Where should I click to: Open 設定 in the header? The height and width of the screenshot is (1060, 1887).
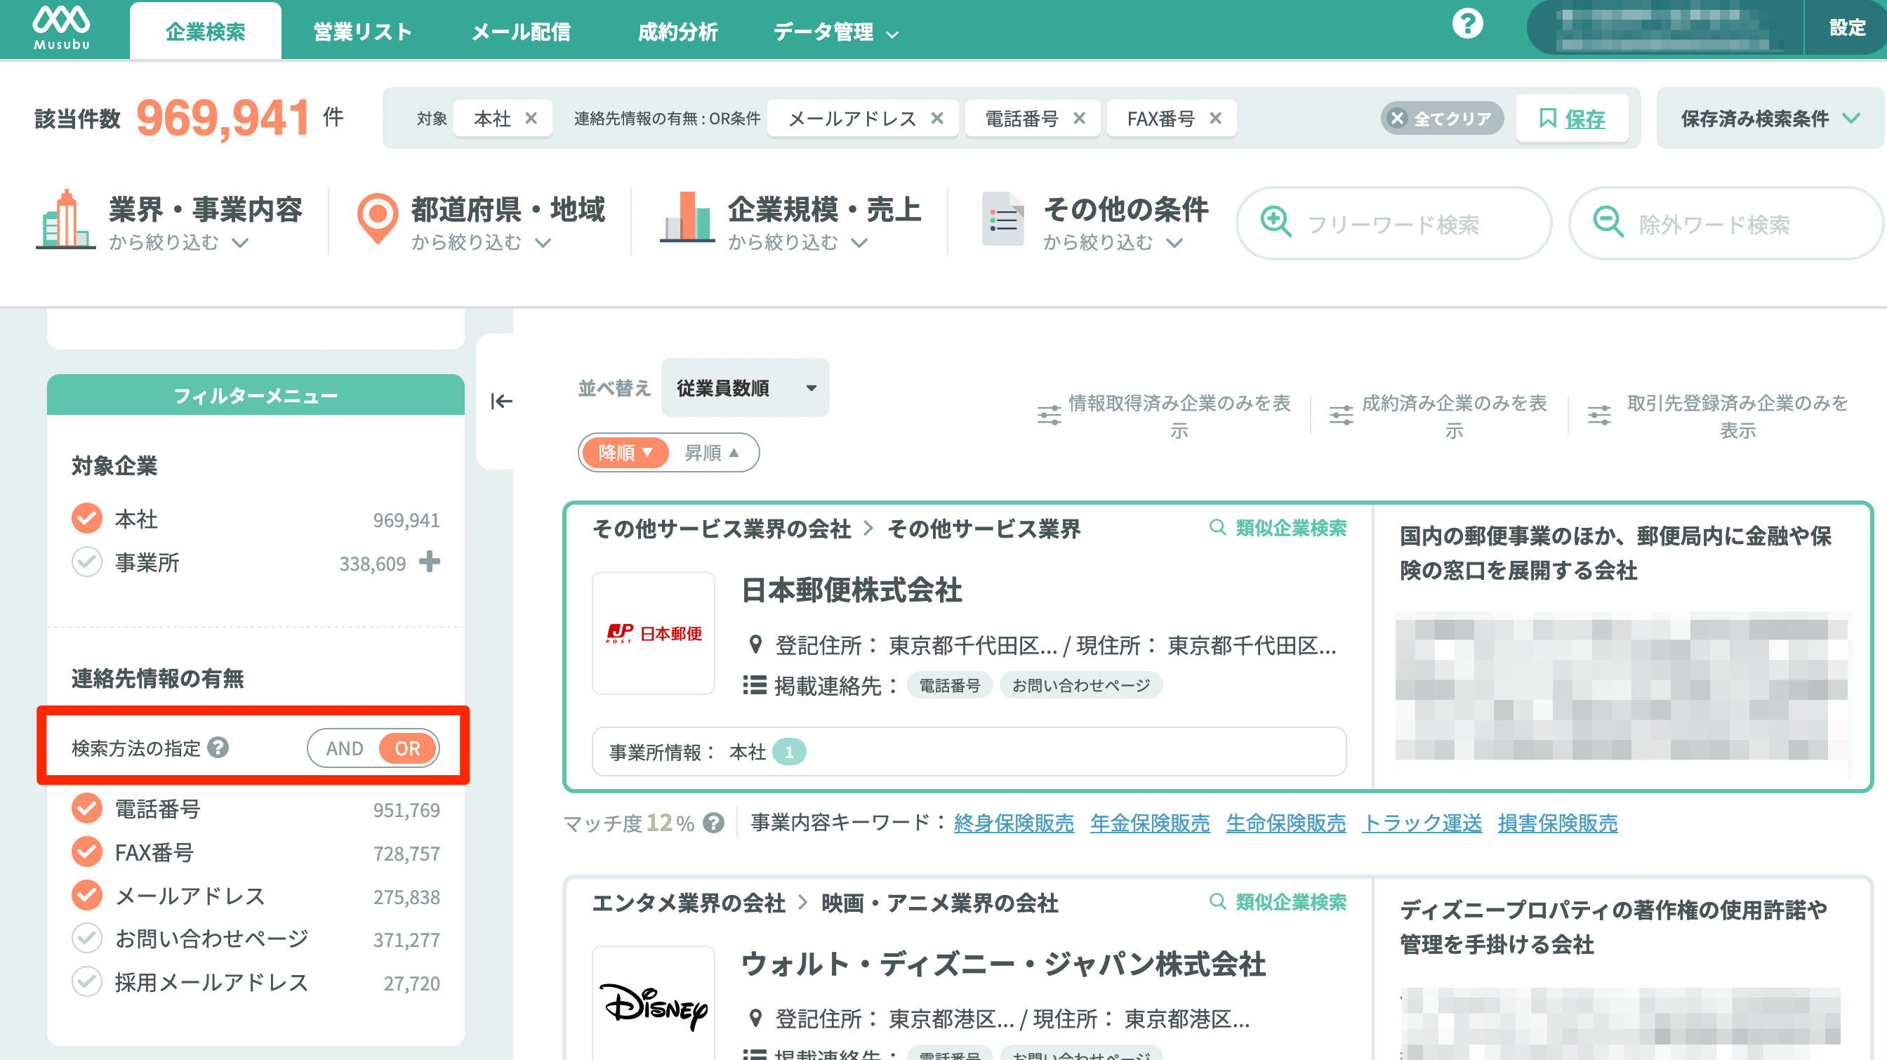[x=1847, y=28]
